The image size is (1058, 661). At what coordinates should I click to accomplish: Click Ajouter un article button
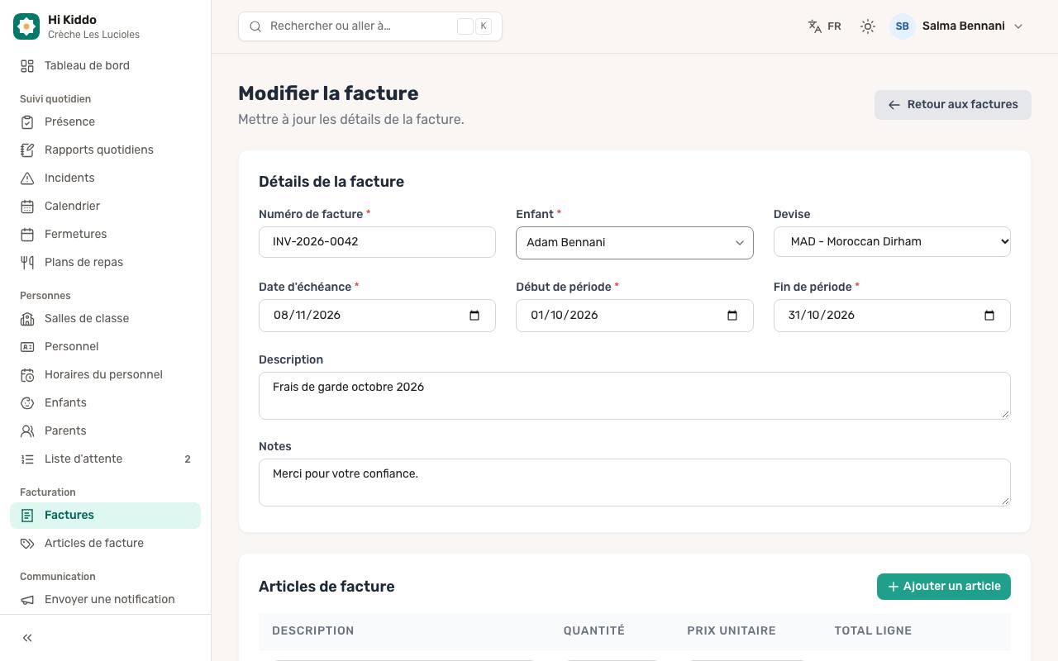pyautogui.click(x=943, y=587)
